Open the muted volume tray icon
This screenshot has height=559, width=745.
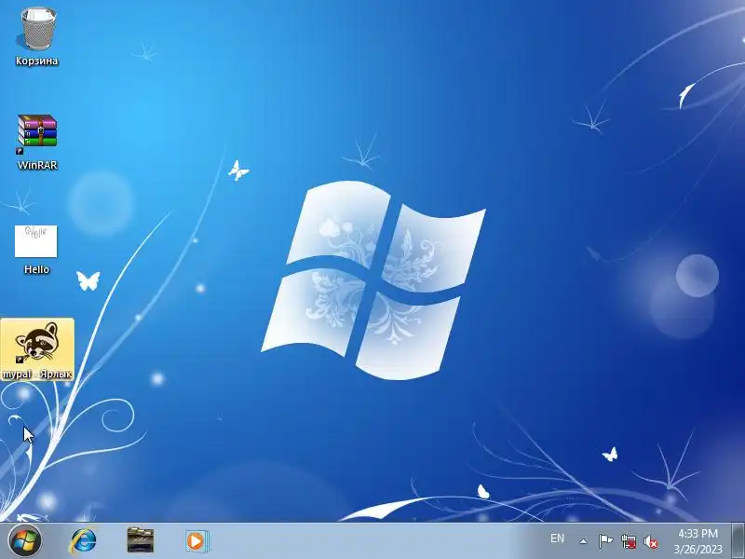click(650, 541)
